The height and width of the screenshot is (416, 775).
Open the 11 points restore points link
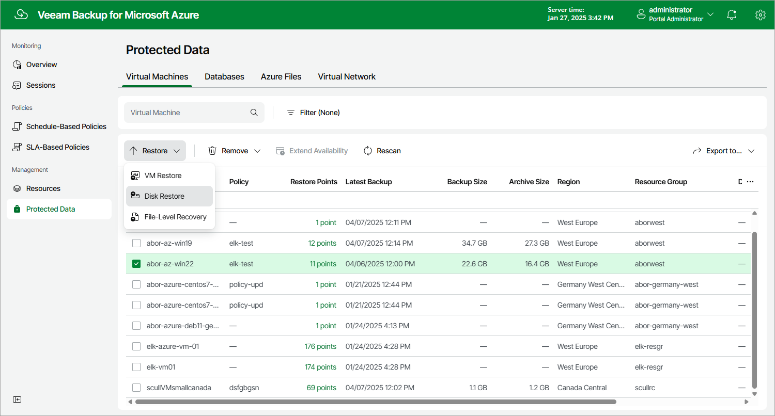click(323, 264)
